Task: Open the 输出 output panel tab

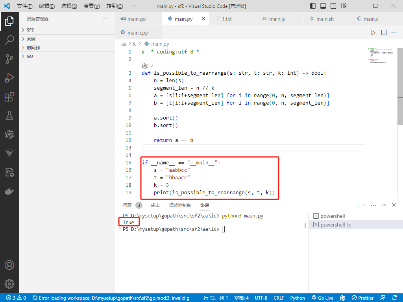Action: tap(155, 205)
